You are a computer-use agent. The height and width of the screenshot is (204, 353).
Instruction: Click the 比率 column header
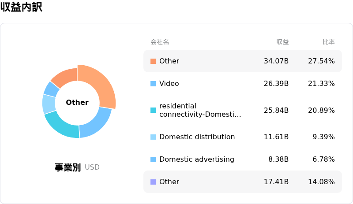click(329, 42)
